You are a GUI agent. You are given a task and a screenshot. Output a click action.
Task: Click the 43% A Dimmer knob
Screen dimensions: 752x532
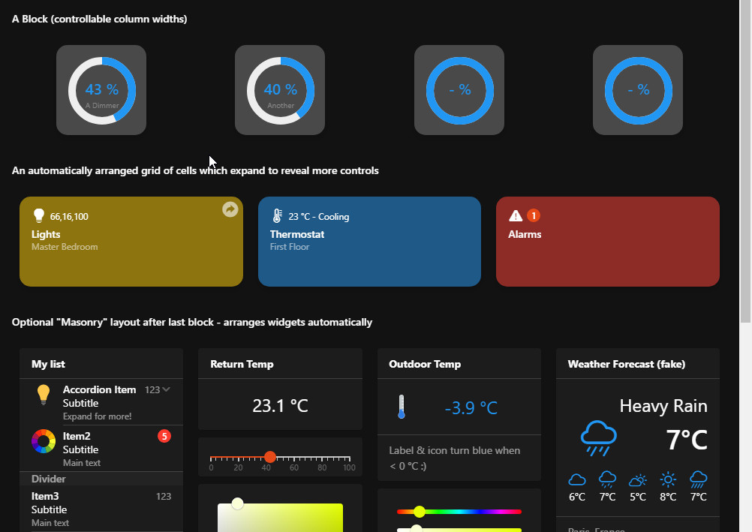click(x=101, y=89)
